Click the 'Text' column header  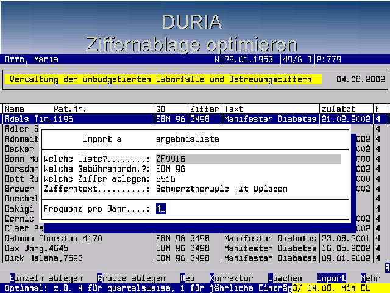(234, 109)
